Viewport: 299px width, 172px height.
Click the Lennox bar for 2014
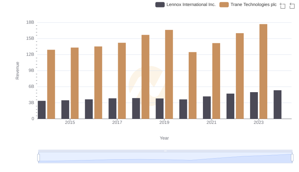[x=42, y=110]
